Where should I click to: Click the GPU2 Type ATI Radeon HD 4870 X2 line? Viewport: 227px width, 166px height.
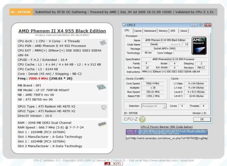coord(46,111)
